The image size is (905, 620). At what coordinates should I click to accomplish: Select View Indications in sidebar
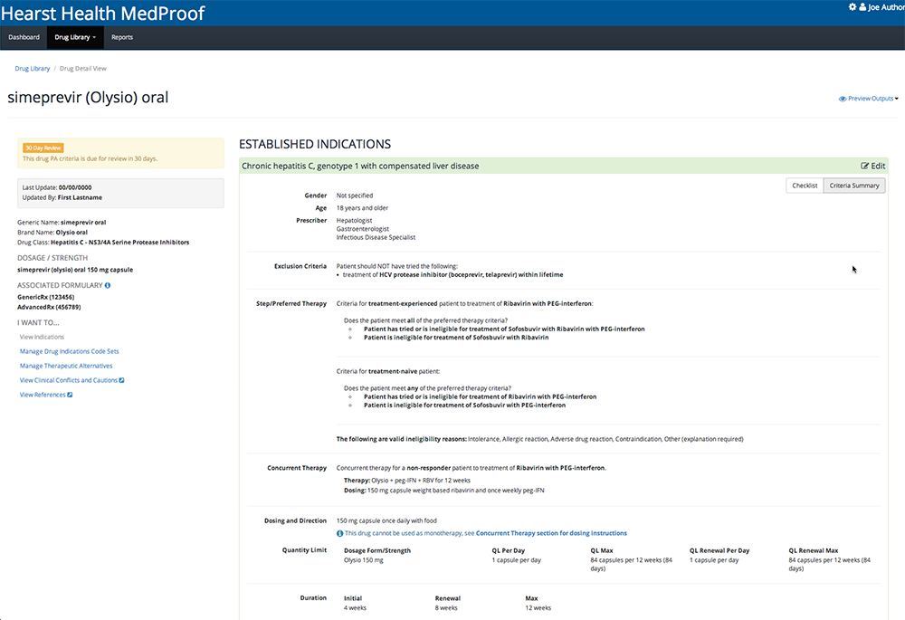point(43,337)
